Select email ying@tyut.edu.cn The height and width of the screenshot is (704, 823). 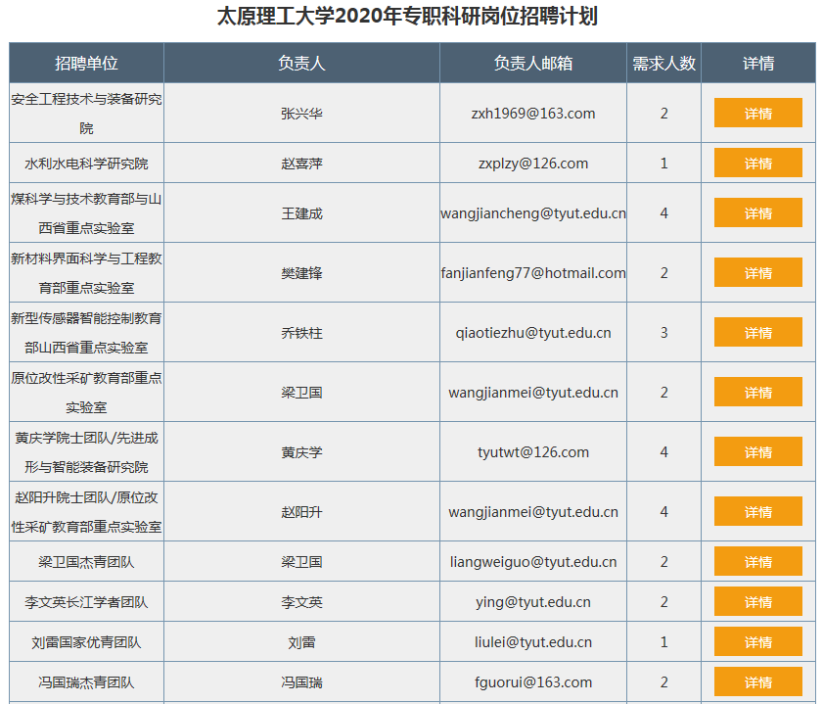click(533, 601)
